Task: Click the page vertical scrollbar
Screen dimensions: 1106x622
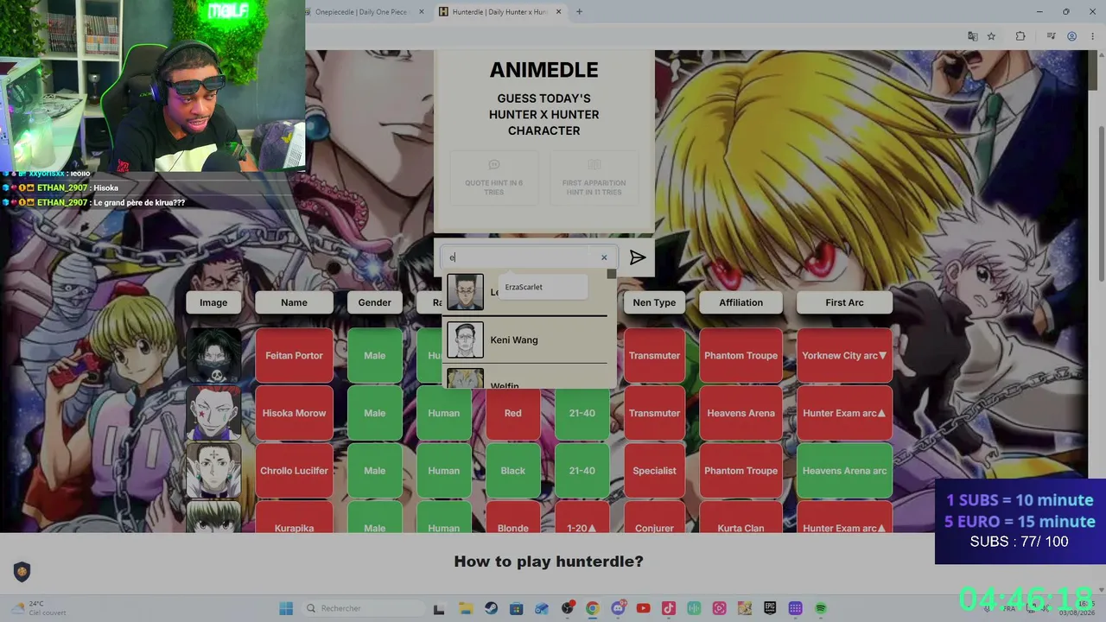Action: pyautogui.click(x=1101, y=203)
